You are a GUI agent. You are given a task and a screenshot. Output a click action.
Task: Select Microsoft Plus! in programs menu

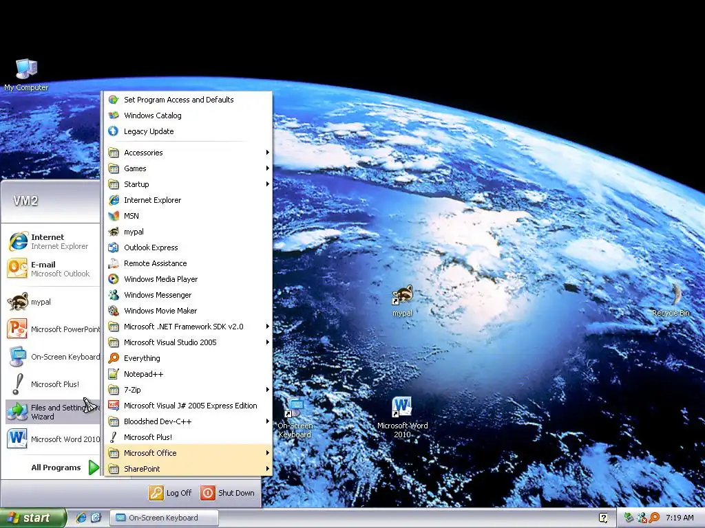pyautogui.click(x=188, y=437)
